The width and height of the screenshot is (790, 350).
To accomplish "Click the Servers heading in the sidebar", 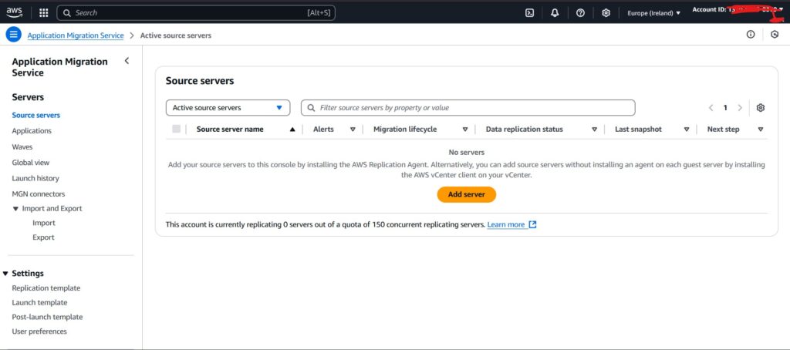I will pyautogui.click(x=28, y=97).
